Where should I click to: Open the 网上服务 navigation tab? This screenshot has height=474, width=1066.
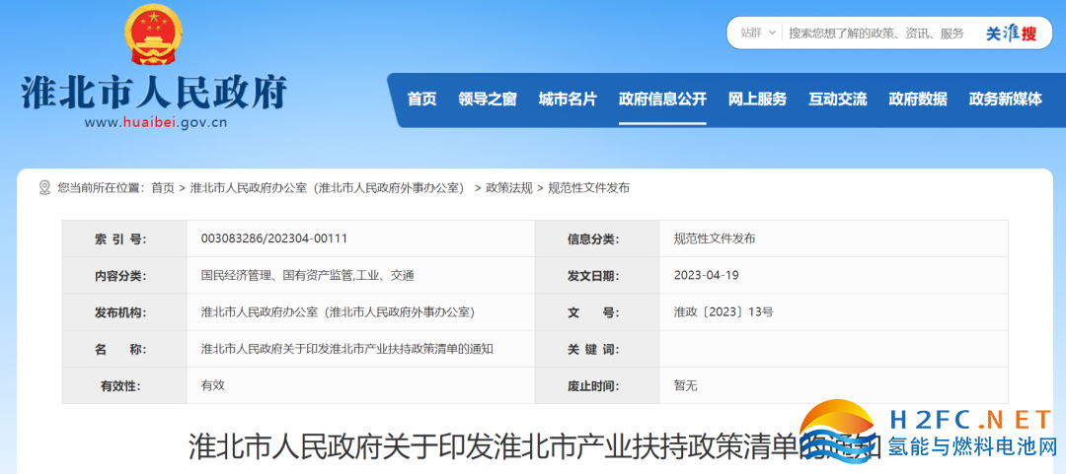[x=757, y=100]
